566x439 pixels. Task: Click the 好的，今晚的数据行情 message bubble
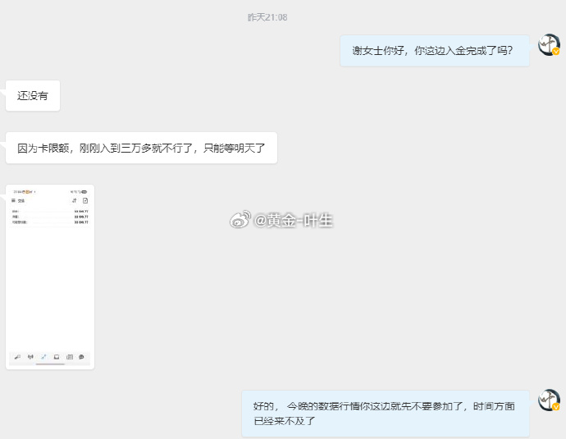point(386,414)
